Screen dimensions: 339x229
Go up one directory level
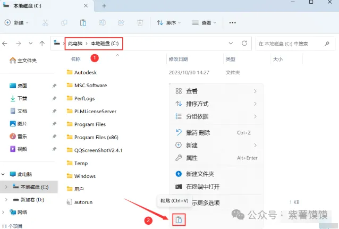[x=41, y=43]
